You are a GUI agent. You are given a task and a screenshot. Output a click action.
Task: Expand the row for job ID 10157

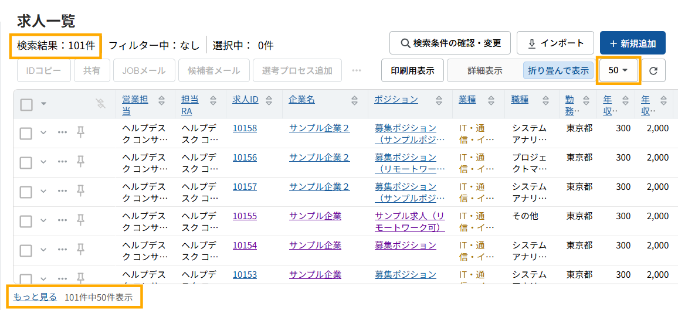pos(43,192)
